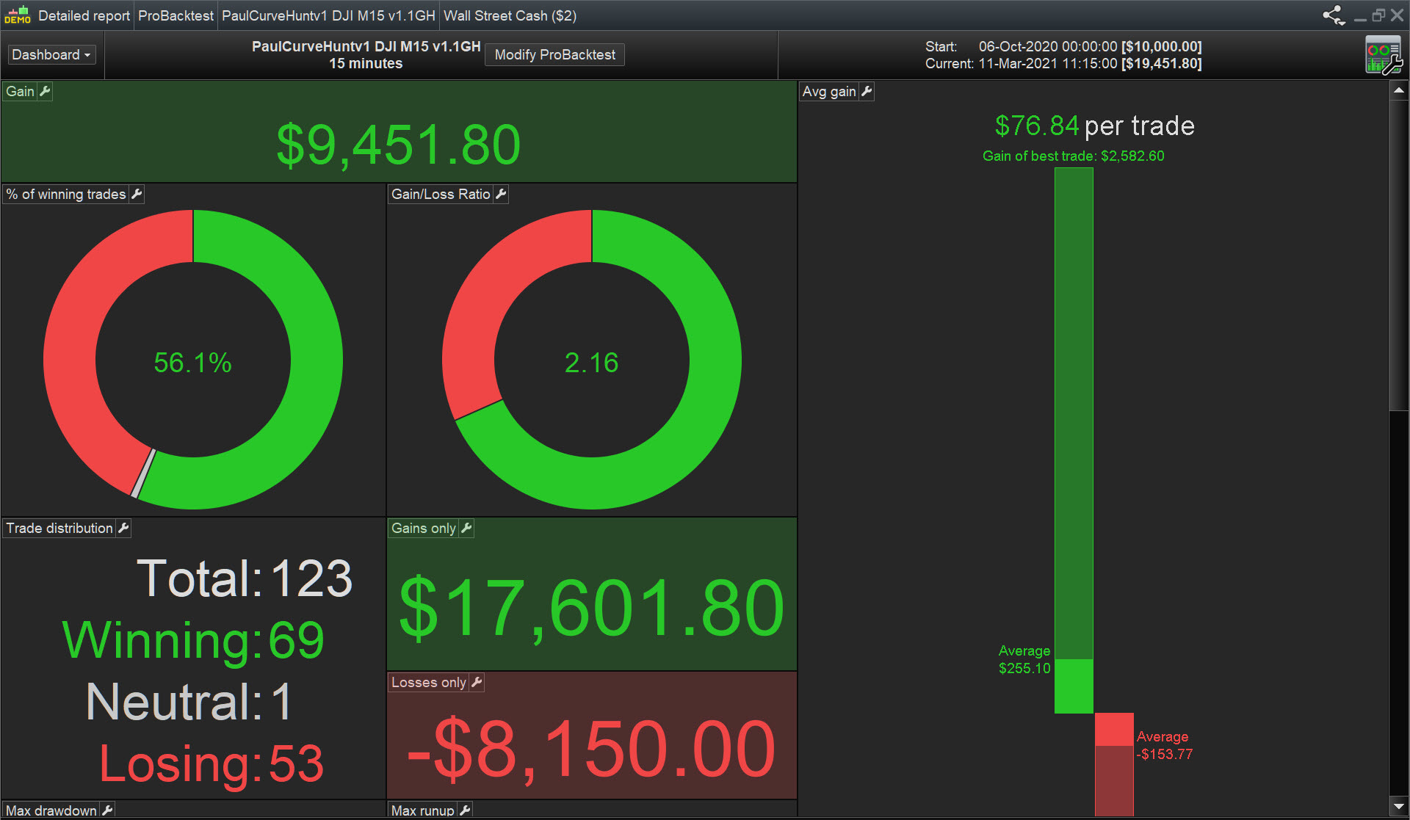Expand the Dashboard dropdown menu
1410x820 pixels.
(51, 55)
